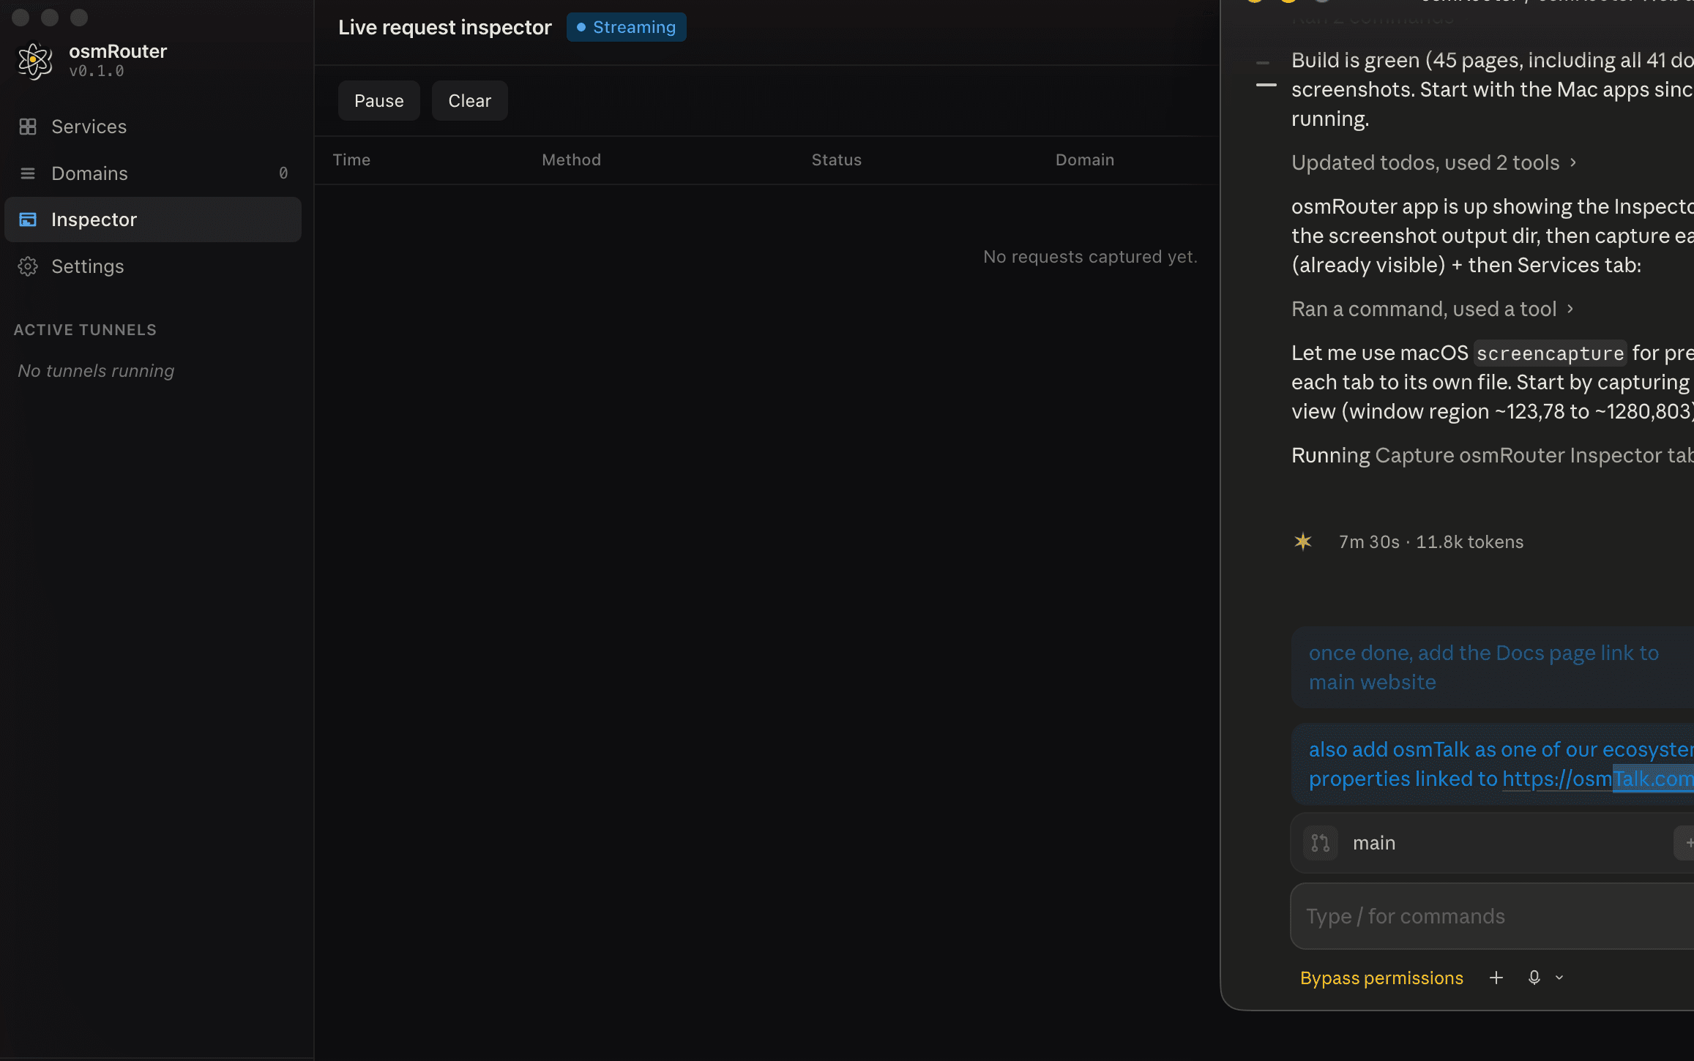1694x1061 pixels.
Task: Pause the live request stream
Action: (x=378, y=101)
